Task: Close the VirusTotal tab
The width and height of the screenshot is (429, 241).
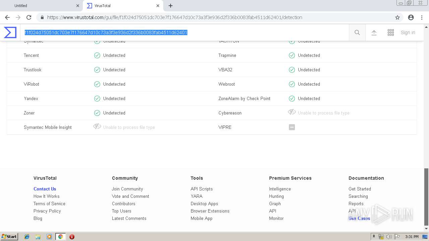Action: click(x=158, y=6)
